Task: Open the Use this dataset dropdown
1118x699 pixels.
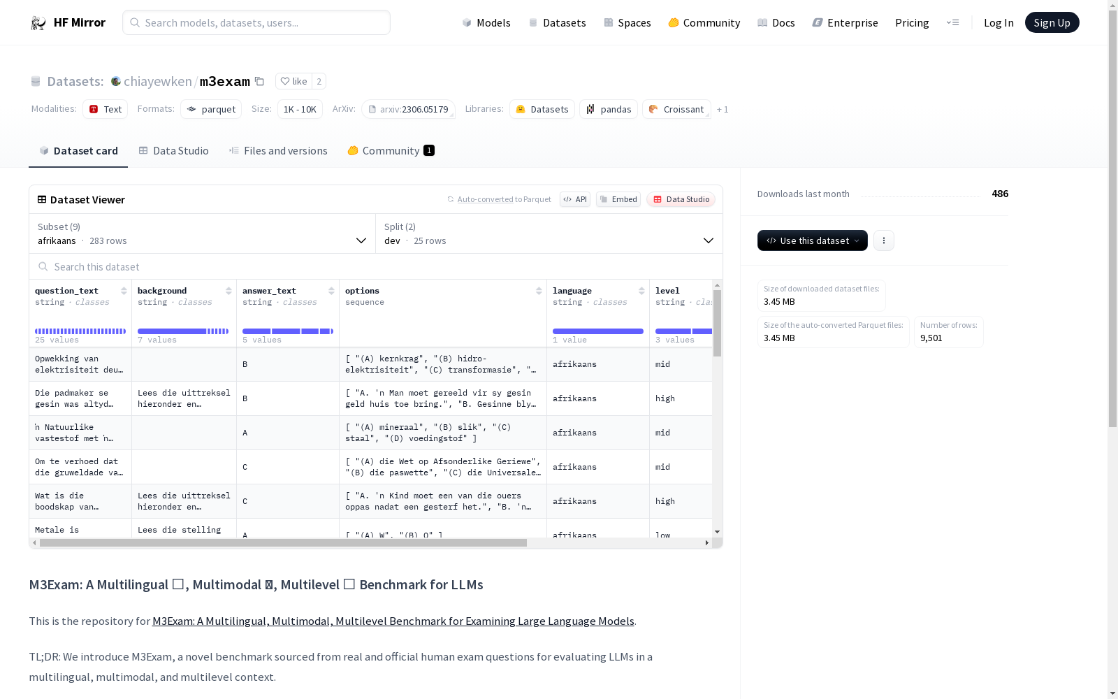Action: 812,240
